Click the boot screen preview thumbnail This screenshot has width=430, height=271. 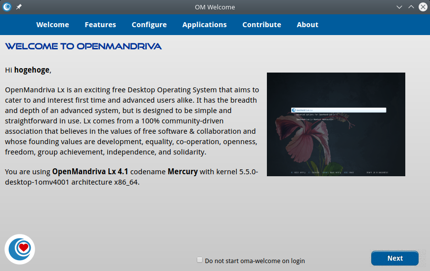point(336,124)
